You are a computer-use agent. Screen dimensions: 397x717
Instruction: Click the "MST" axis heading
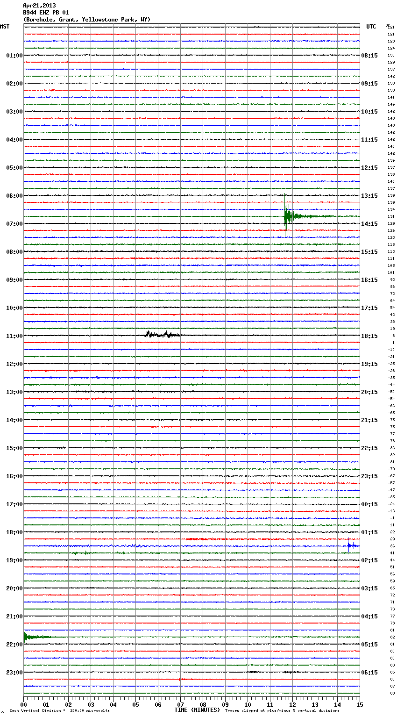point(5,27)
